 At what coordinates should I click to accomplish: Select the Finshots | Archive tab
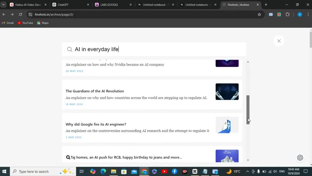tap(241, 4)
